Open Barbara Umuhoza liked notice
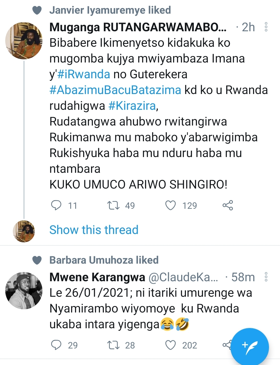 pyautogui.click(x=104, y=260)
